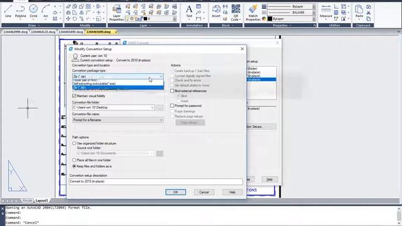
Task: Click the Insert block icon
Action: 216,11
